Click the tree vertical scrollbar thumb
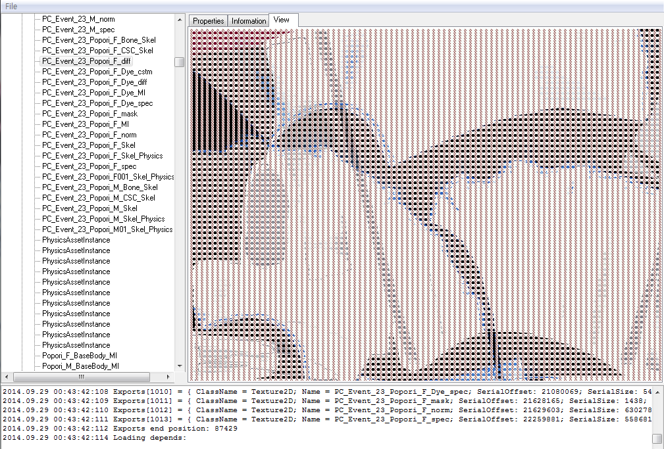 pyautogui.click(x=180, y=62)
